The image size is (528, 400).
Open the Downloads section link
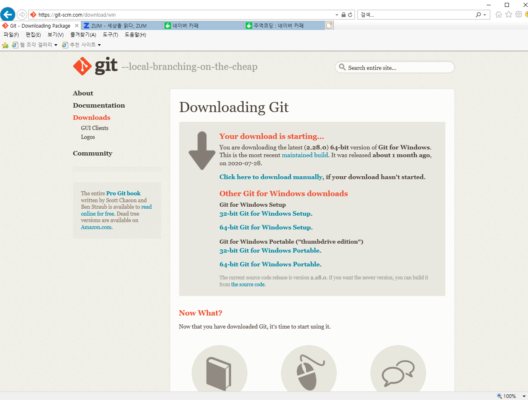(x=91, y=117)
